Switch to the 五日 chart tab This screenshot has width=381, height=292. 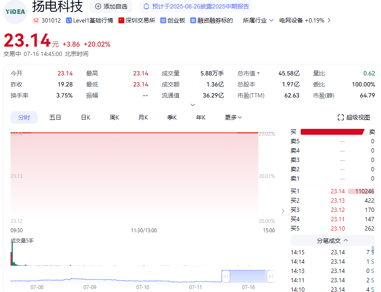coord(55,117)
